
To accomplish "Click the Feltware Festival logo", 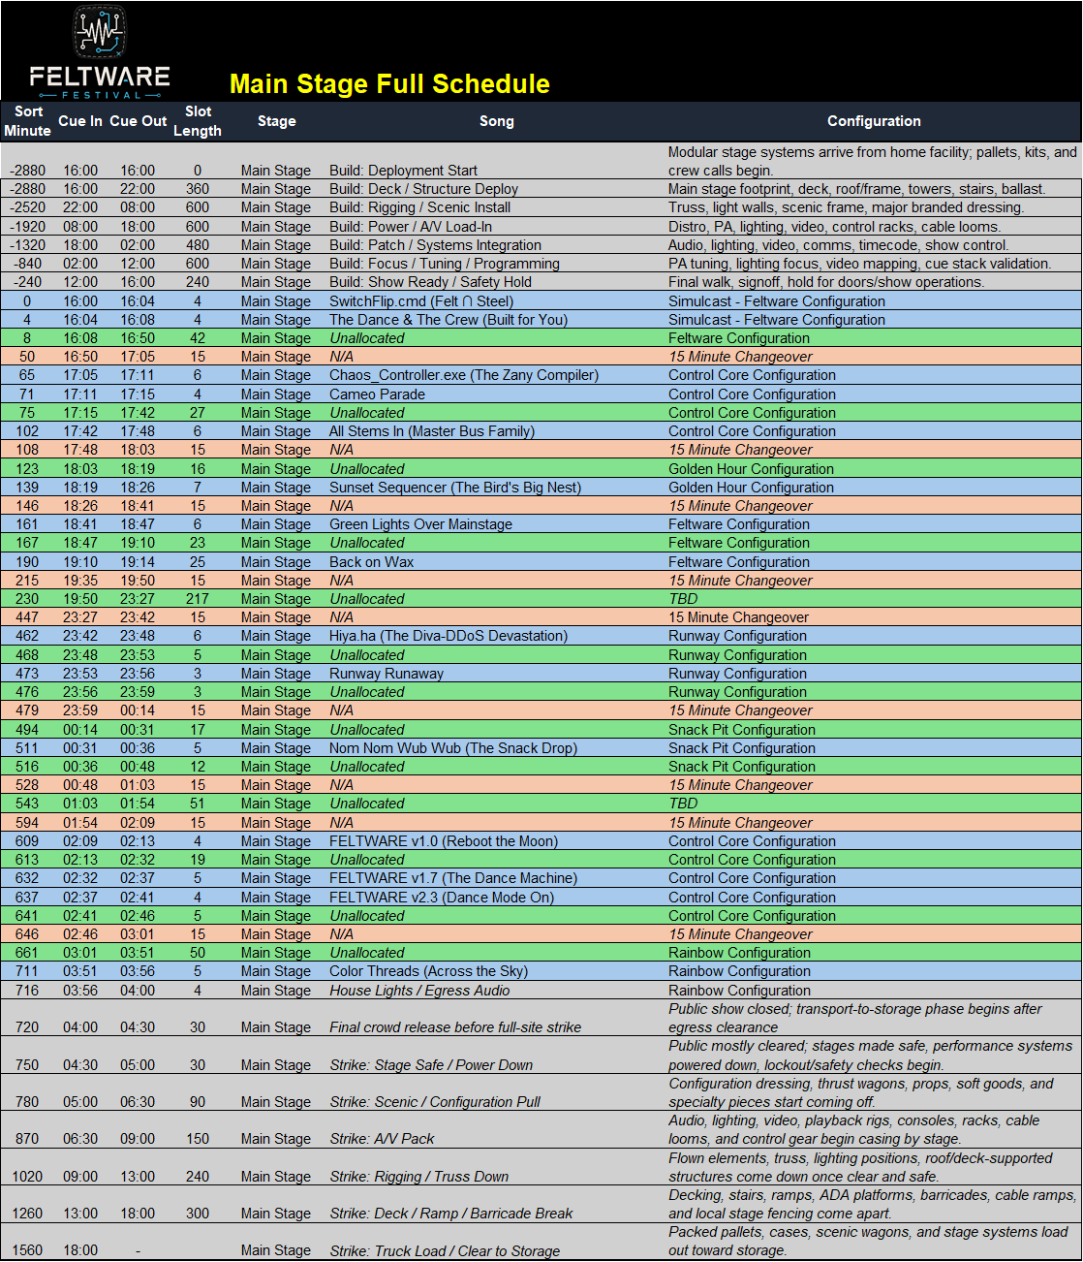I will coord(99,52).
